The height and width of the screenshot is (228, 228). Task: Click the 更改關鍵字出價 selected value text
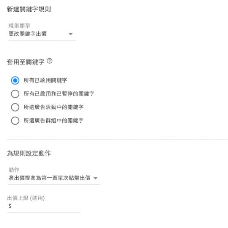[28, 34]
